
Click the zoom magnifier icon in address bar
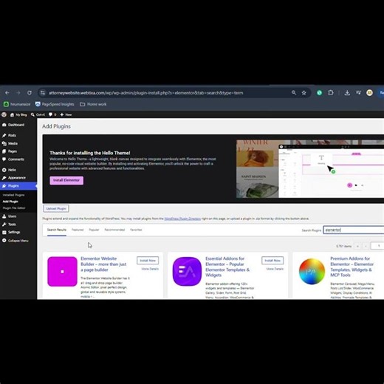[294, 93]
